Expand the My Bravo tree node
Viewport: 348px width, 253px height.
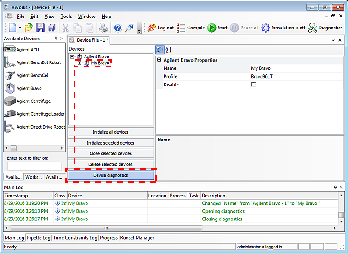click(x=80, y=63)
